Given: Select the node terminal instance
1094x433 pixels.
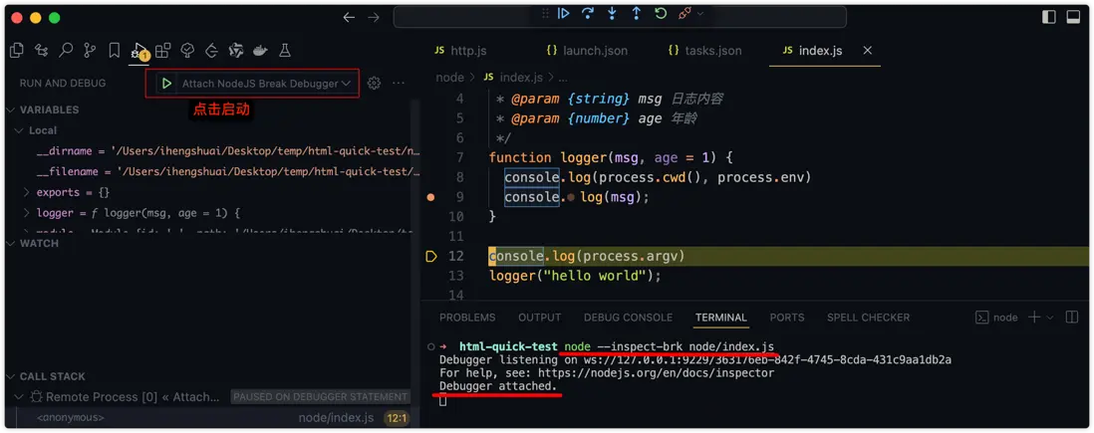Looking at the screenshot, I should click(996, 318).
